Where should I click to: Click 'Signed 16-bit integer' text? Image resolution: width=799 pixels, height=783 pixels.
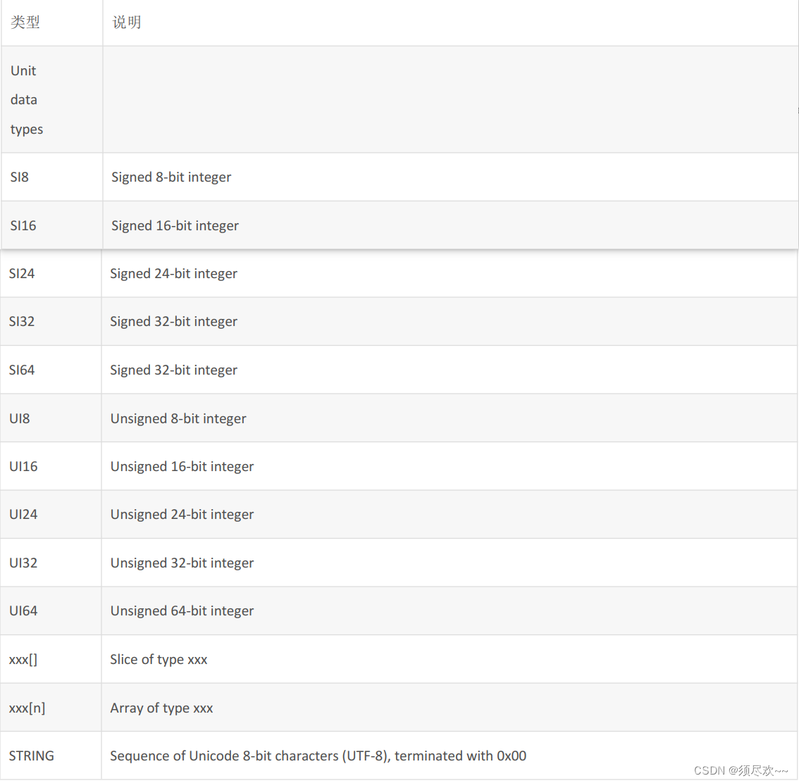coord(175,226)
